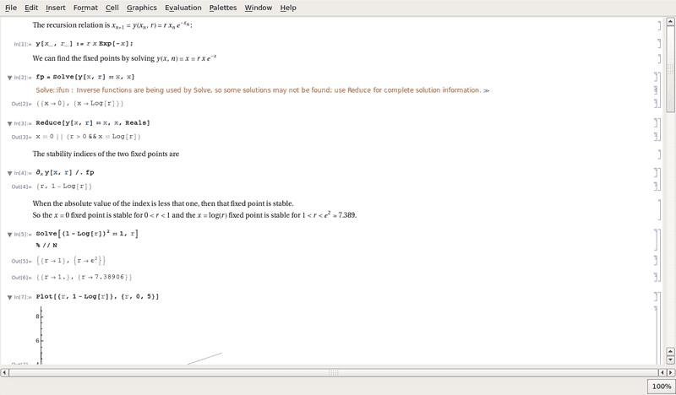Click the input 'Plot[{r, 1 - Log[r]}, {r, 0, 5}]'
The image size is (676, 395).
coord(97,297)
